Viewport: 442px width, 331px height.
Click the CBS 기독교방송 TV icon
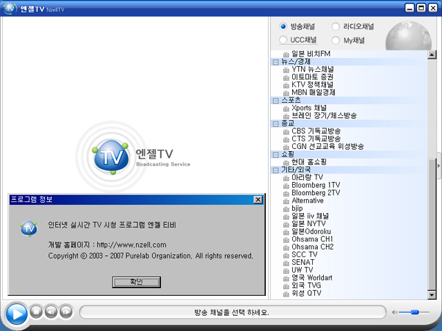tap(286, 132)
